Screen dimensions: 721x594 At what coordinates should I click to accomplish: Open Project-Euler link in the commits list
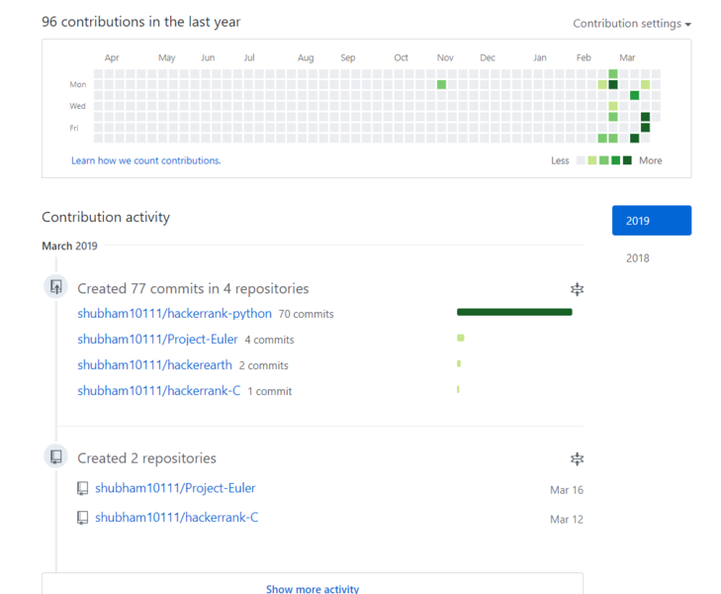click(x=157, y=340)
